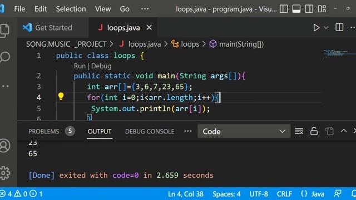Open the Search icon in activity bar
Image resolution: width=356 pixels, height=200 pixels.
click(5, 57)
